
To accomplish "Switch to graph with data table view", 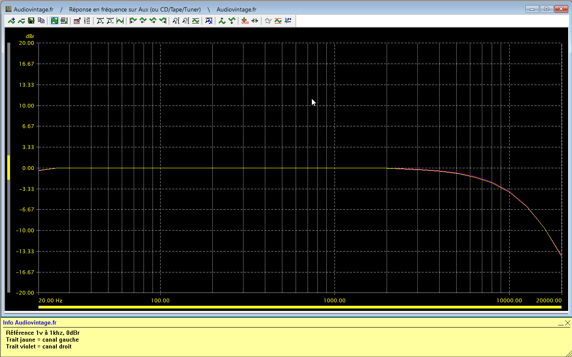I will coord(65,20).
